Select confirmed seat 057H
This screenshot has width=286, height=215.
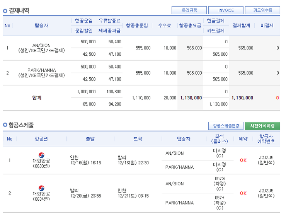point(220,197)
